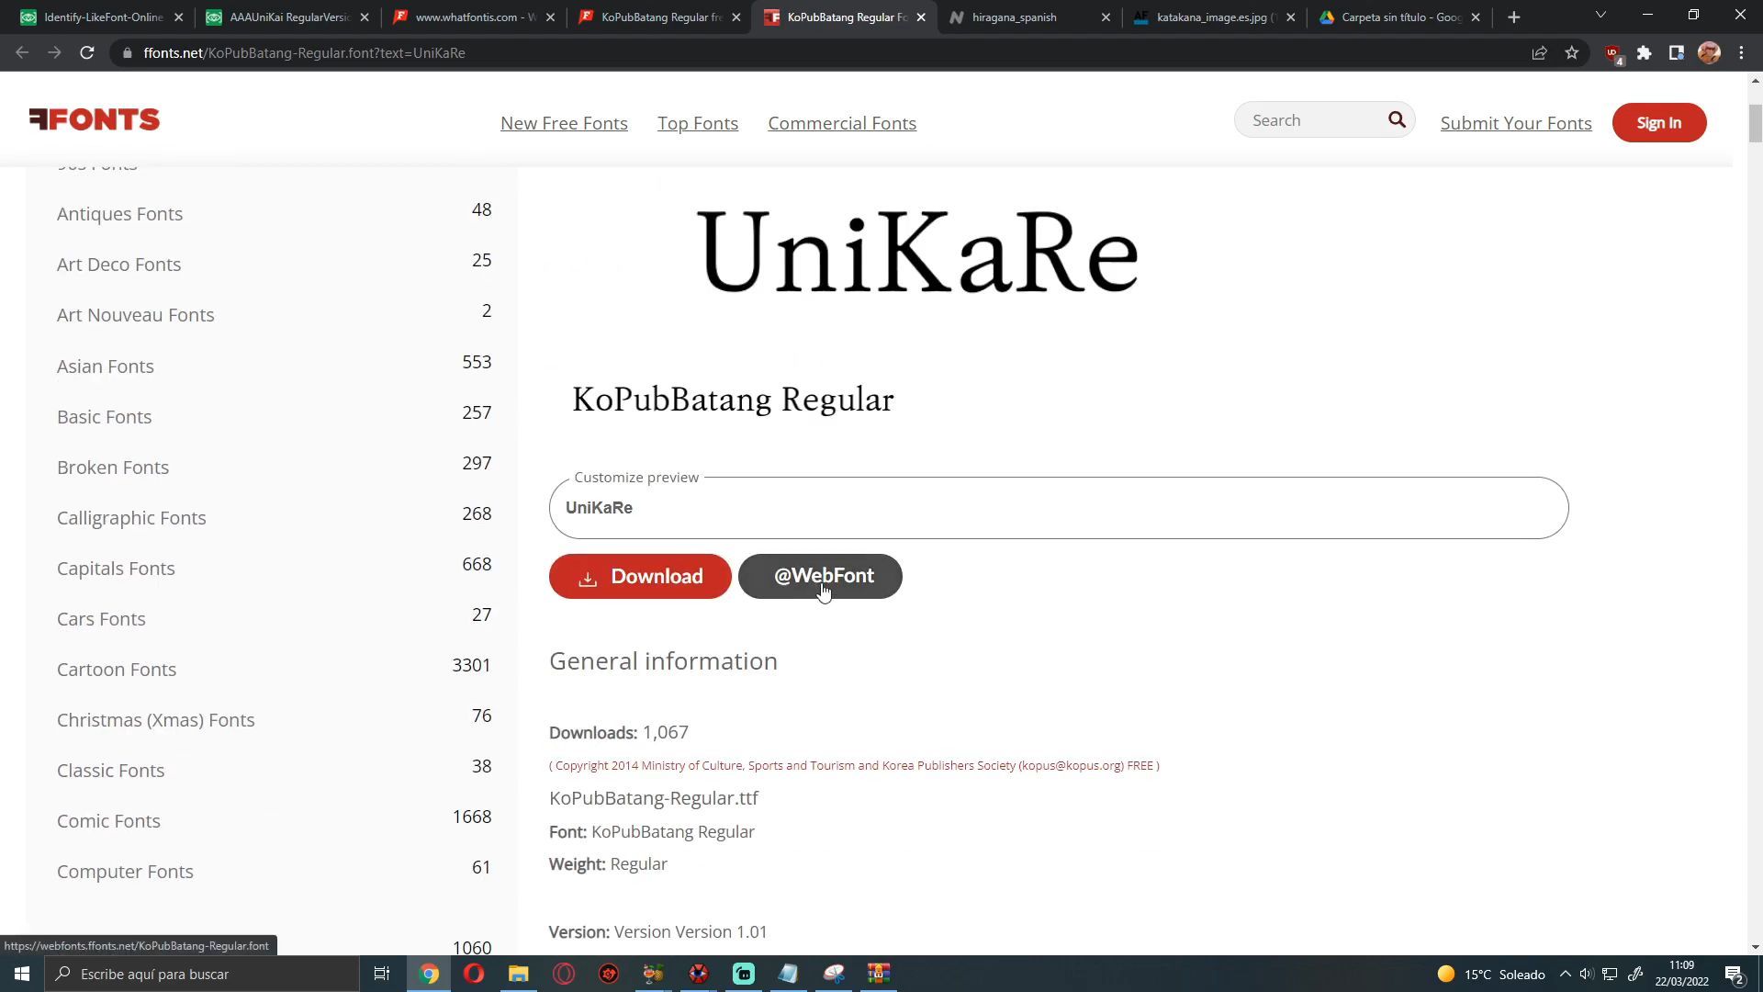Open the Extensions puzzle icon
1763x992 pixels.
click(1645, 53)
